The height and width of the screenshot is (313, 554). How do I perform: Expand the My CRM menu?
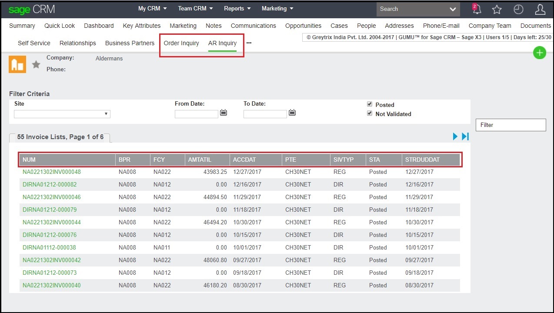153,8
